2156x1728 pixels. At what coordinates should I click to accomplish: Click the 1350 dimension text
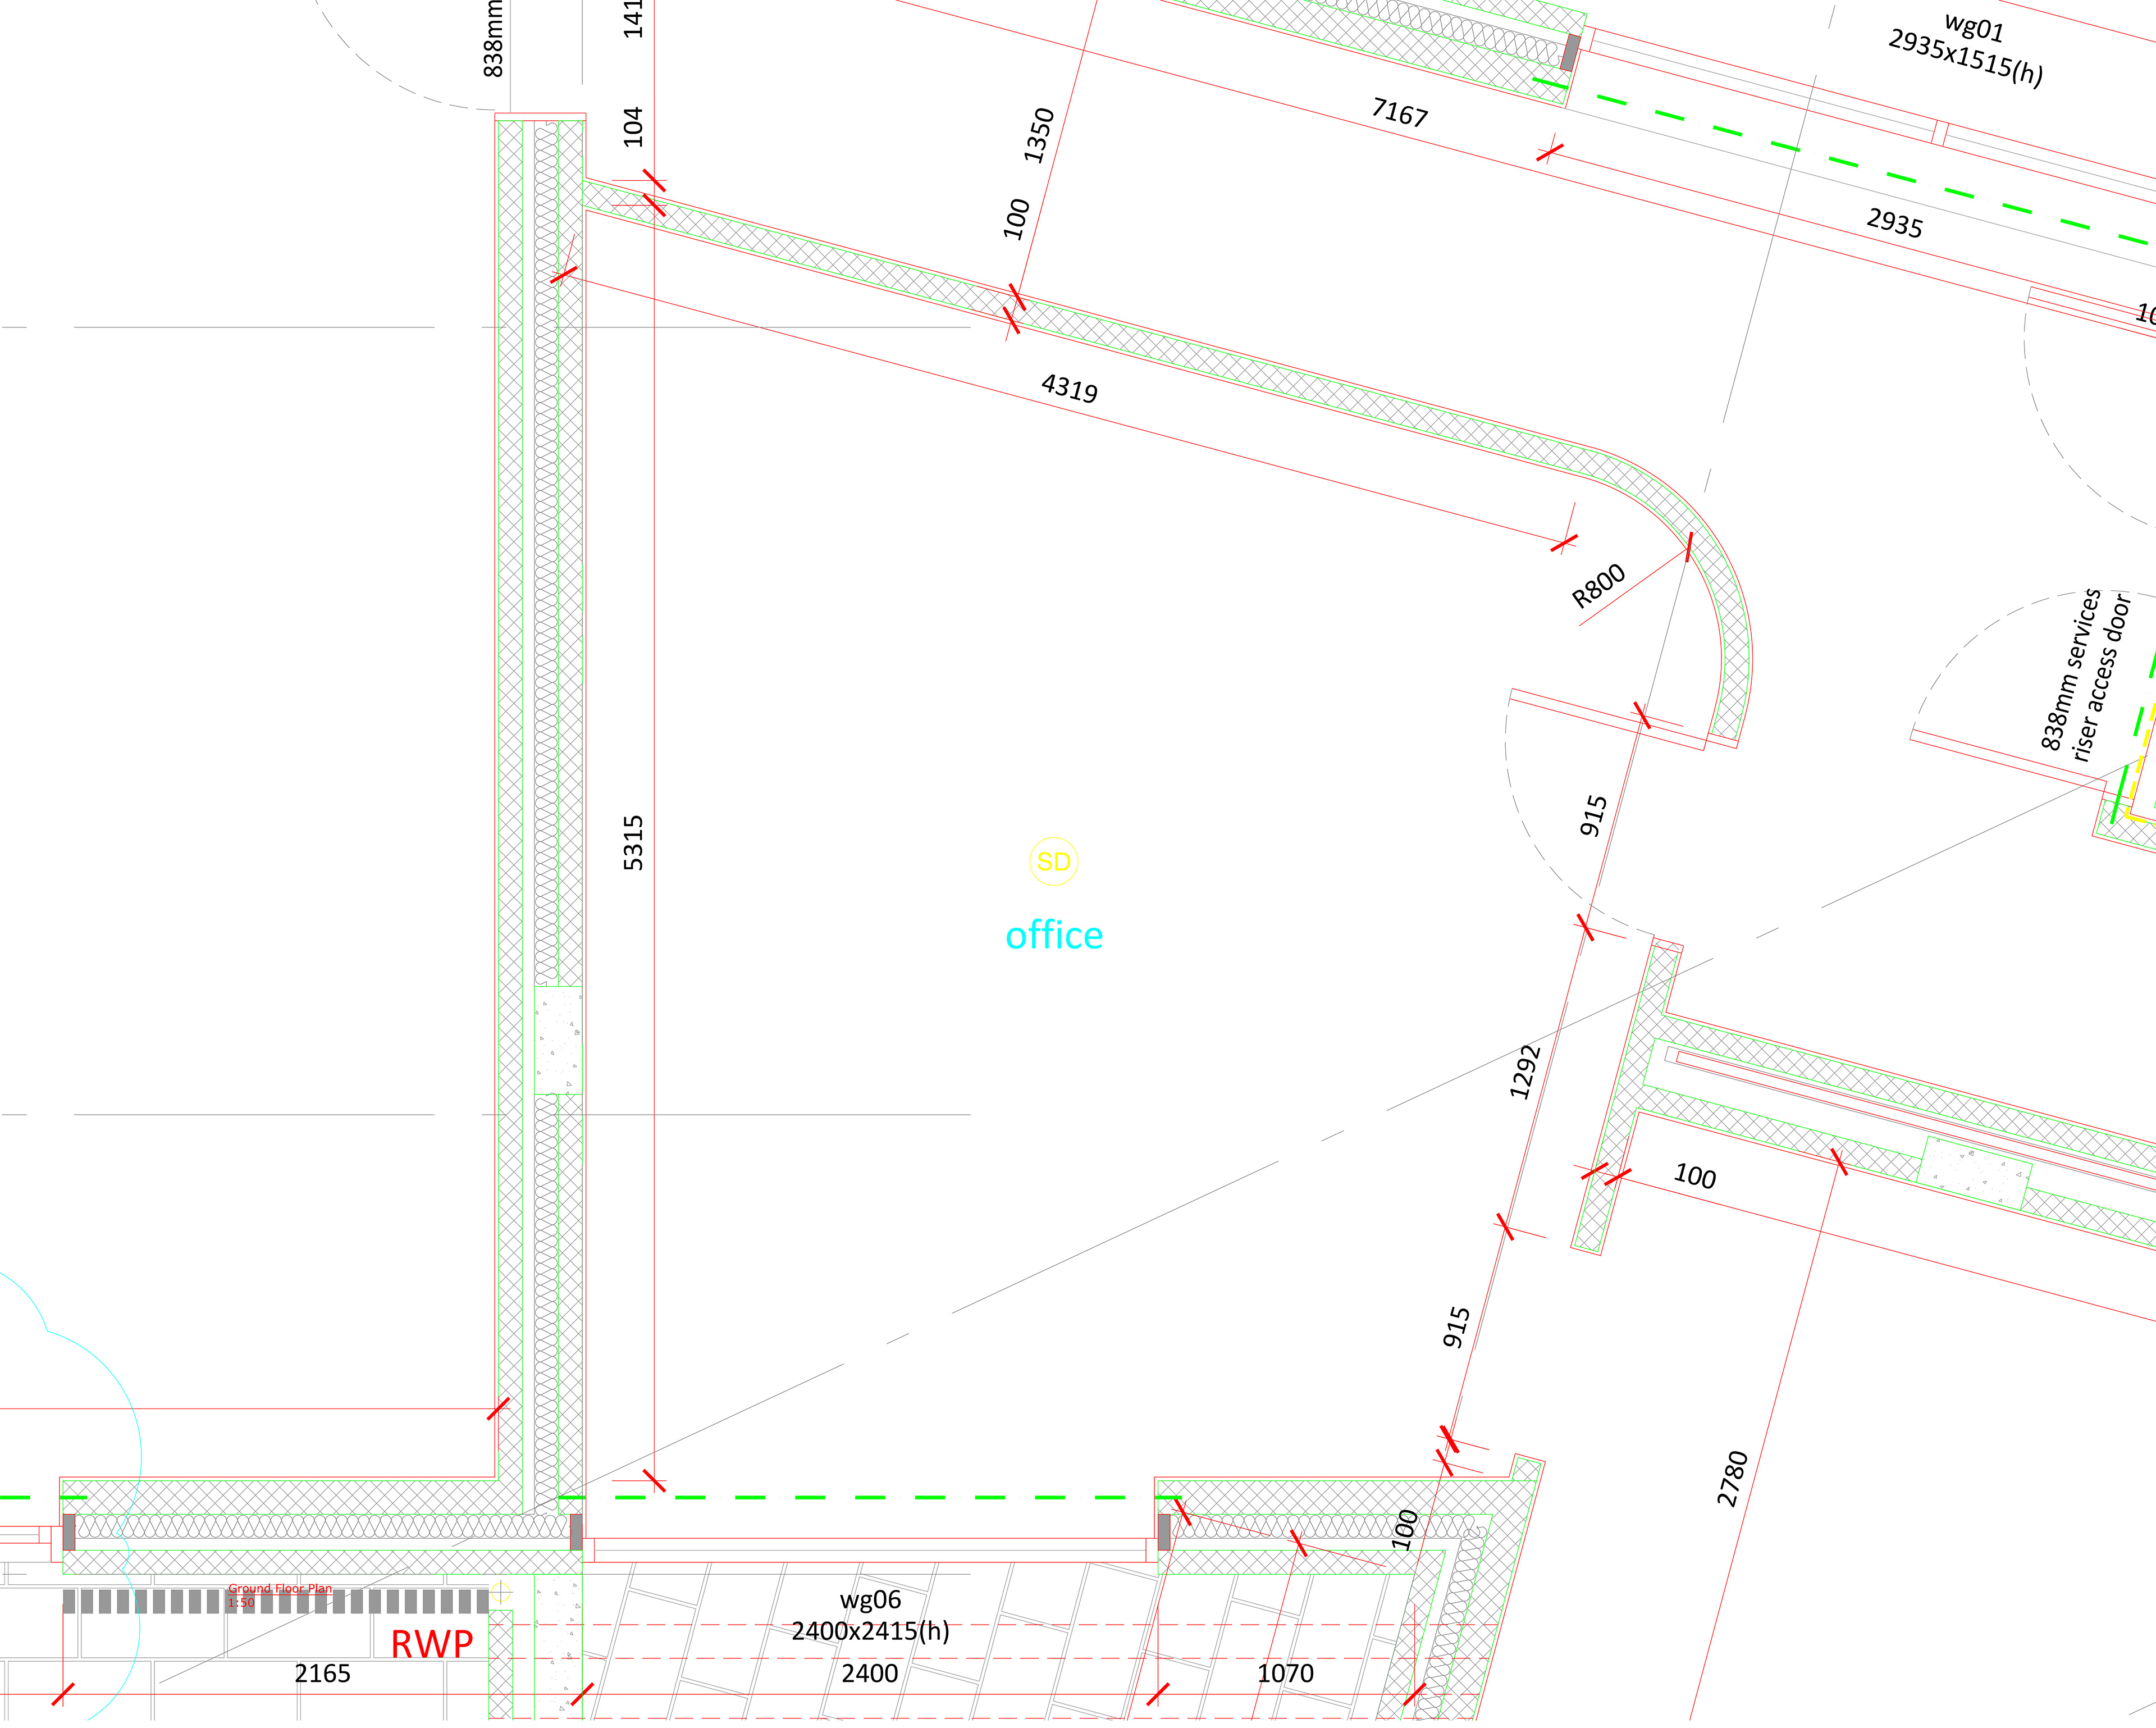point(1039,135)
